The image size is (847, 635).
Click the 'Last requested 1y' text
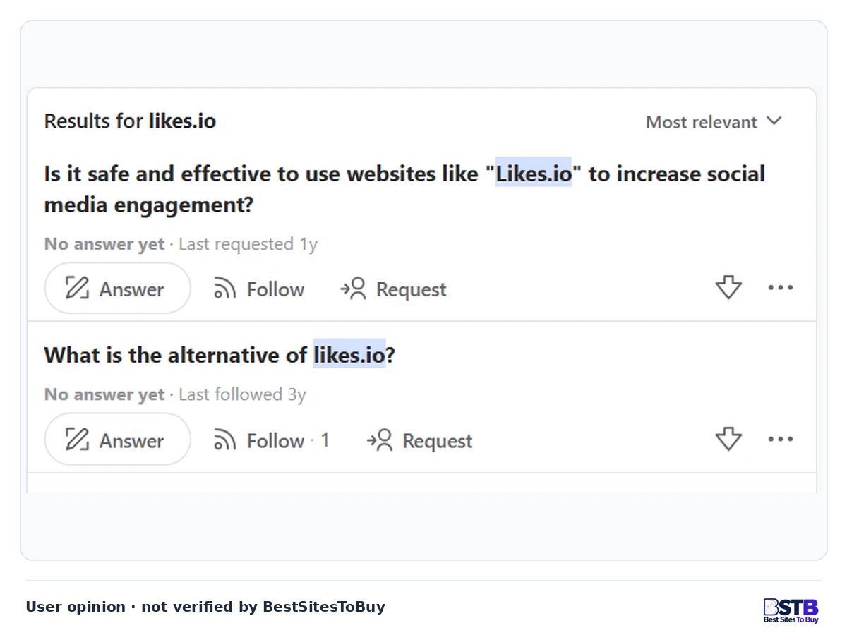[248, 244]
